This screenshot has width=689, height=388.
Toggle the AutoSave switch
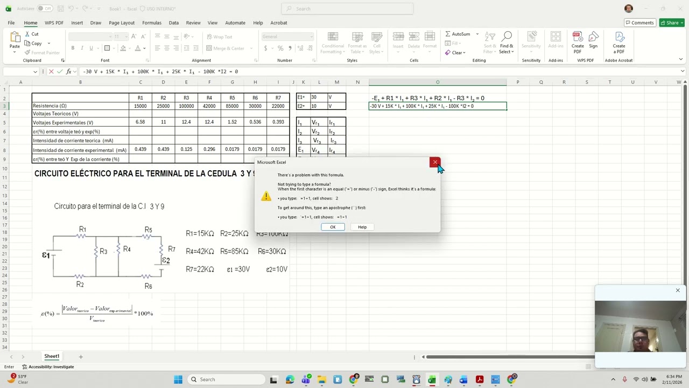[x=45, y=9]
